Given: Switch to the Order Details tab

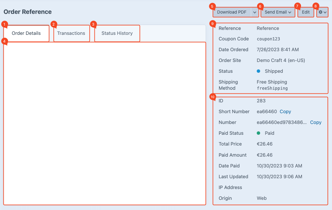Looking at the screenshot, I should [26, 33].
